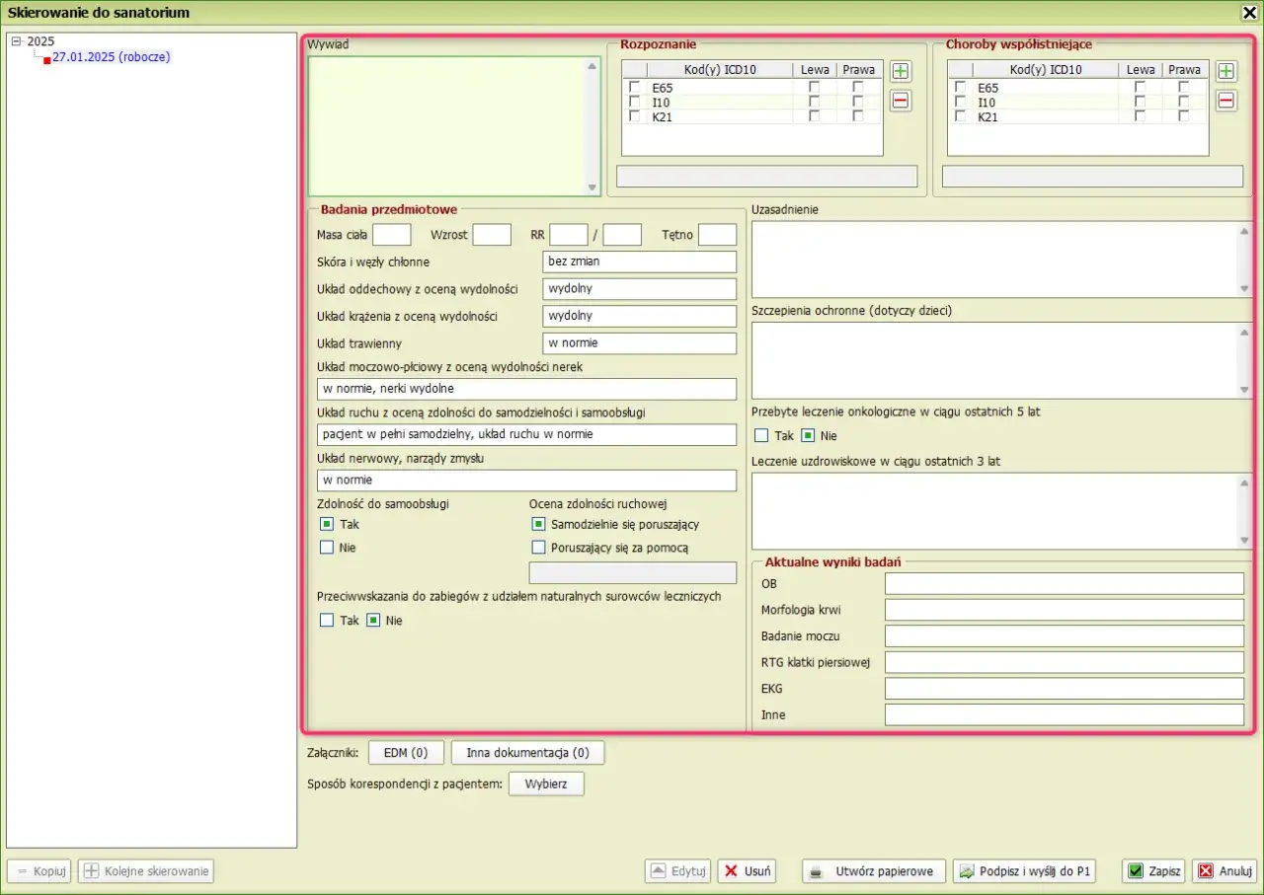The width and height of the screenshot is (1264, 895).
Task: Check Prawa for I10 in Choroby współistniejące
Action: 1184,102
